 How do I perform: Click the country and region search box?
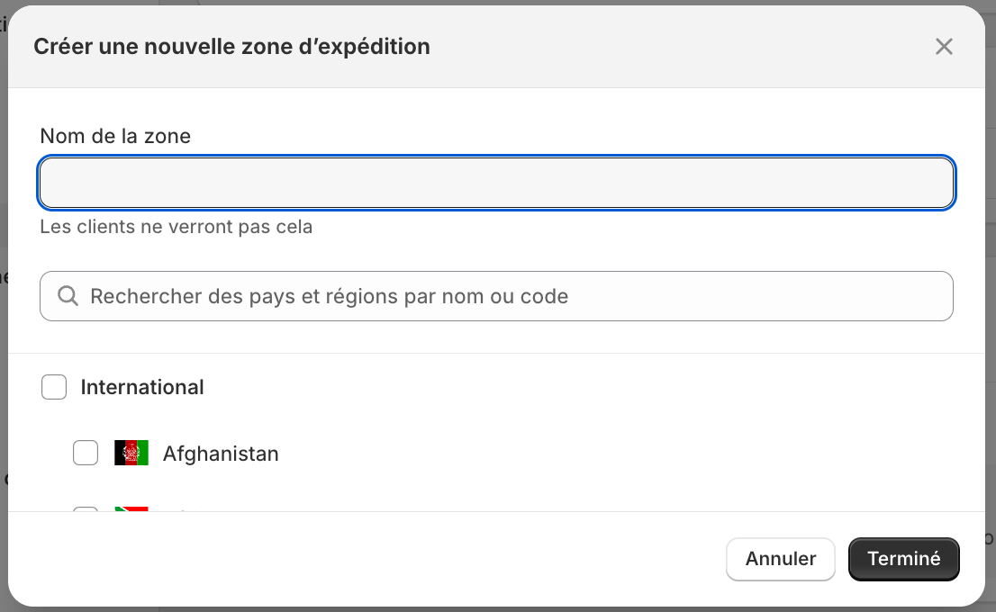tap(497, 296)
